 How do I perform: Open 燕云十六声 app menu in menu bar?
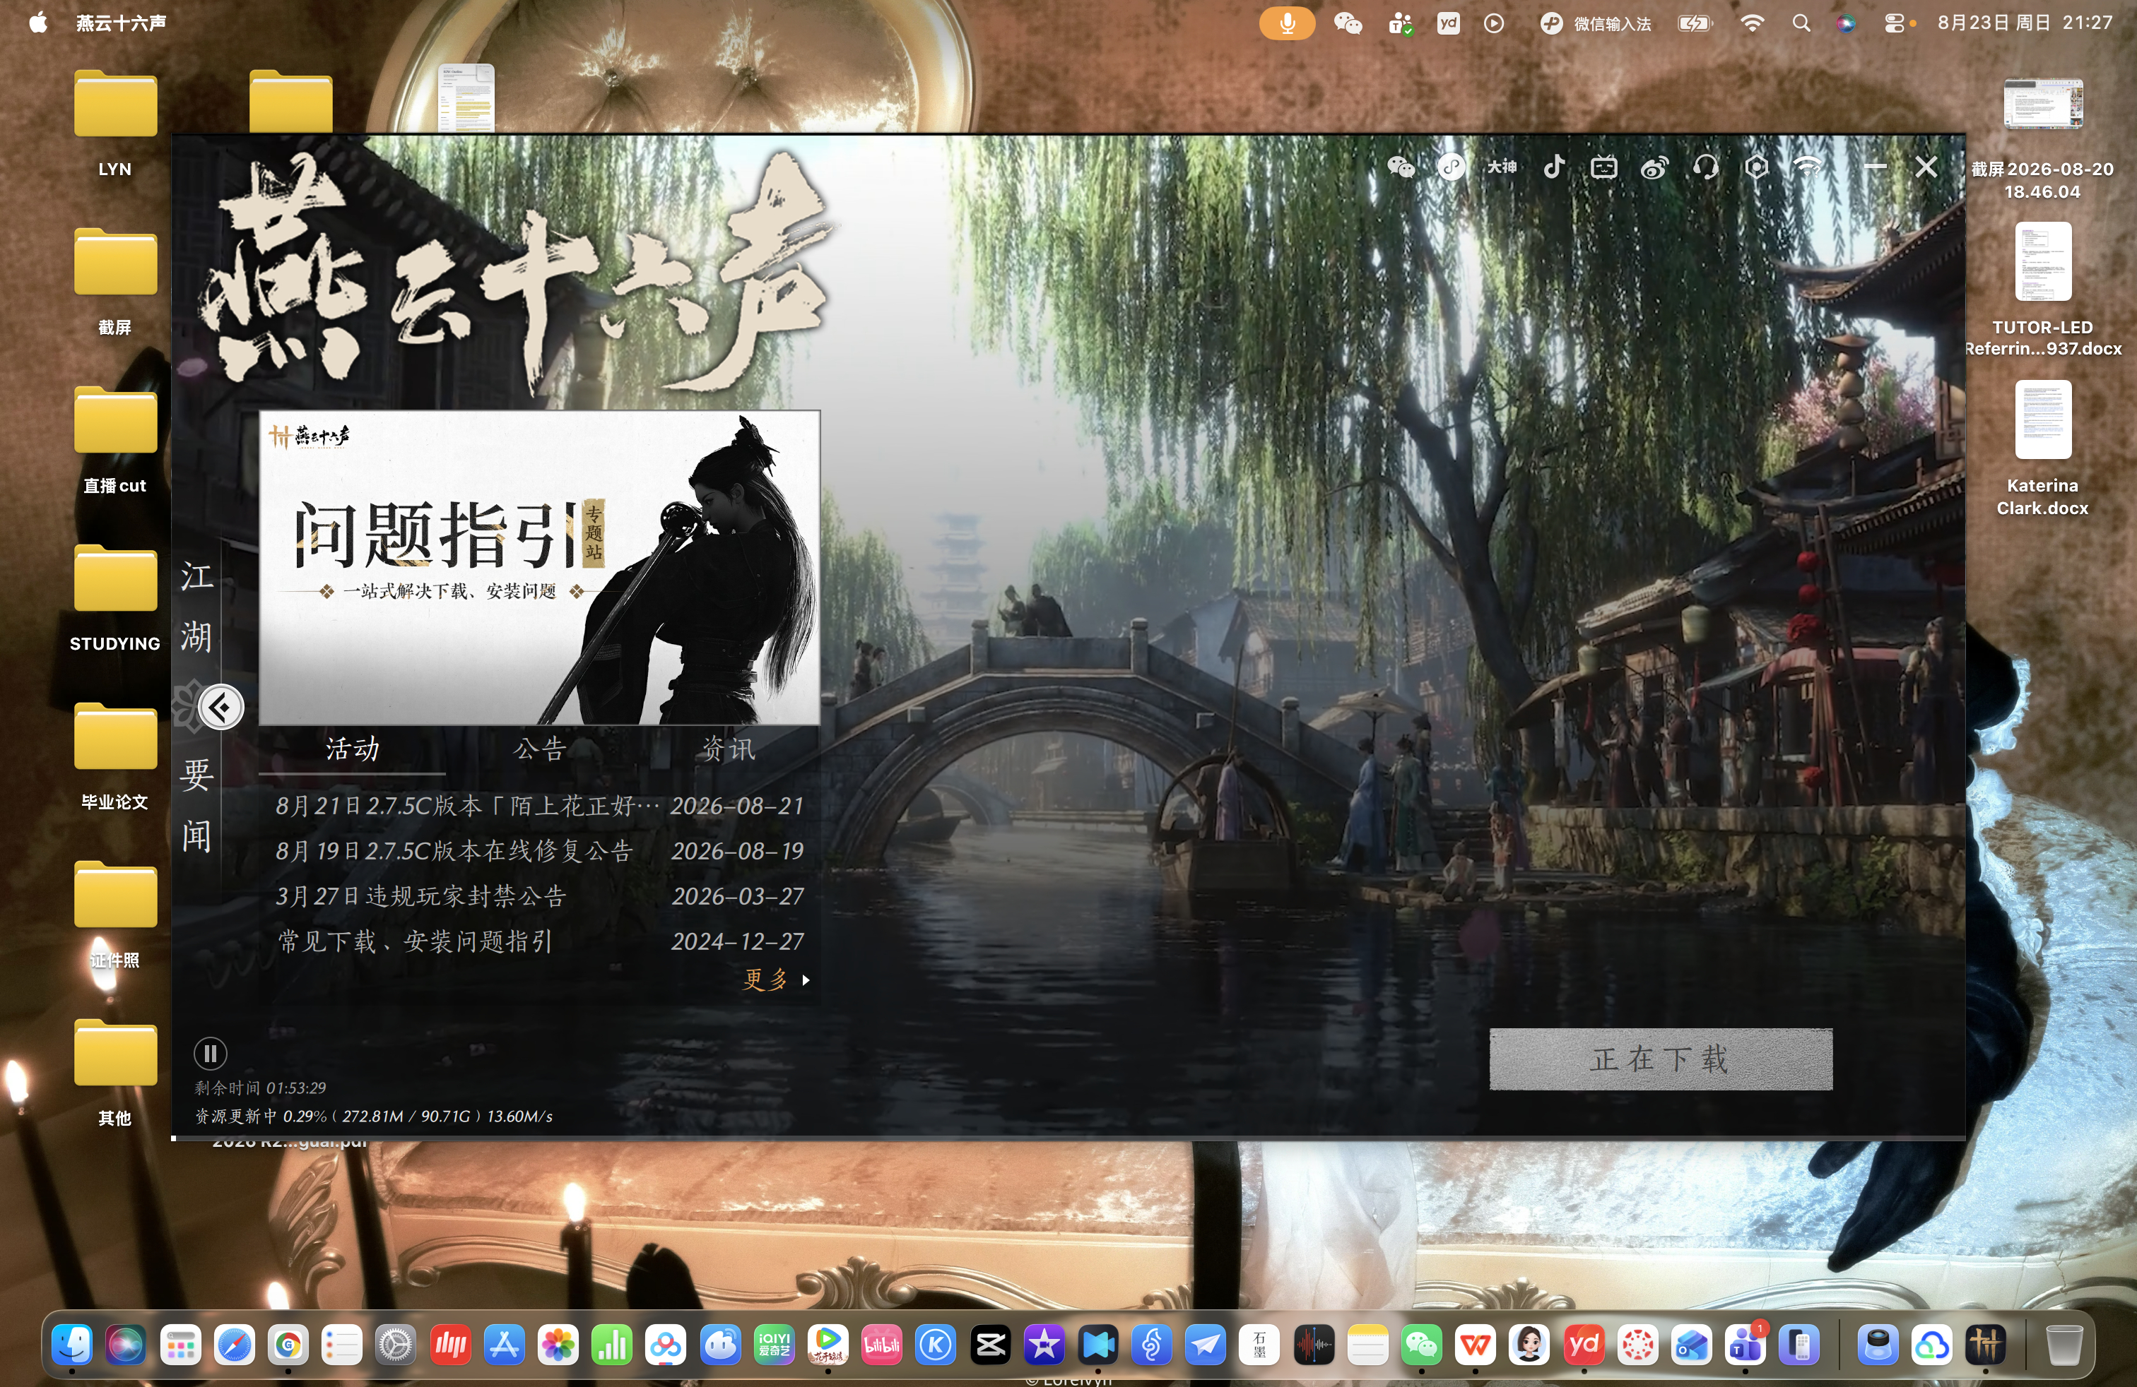(x=122, y=23)
